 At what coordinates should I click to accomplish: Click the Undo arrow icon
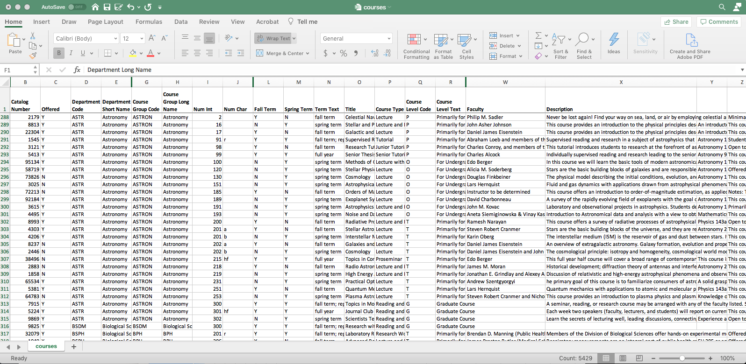click(131, 7)
